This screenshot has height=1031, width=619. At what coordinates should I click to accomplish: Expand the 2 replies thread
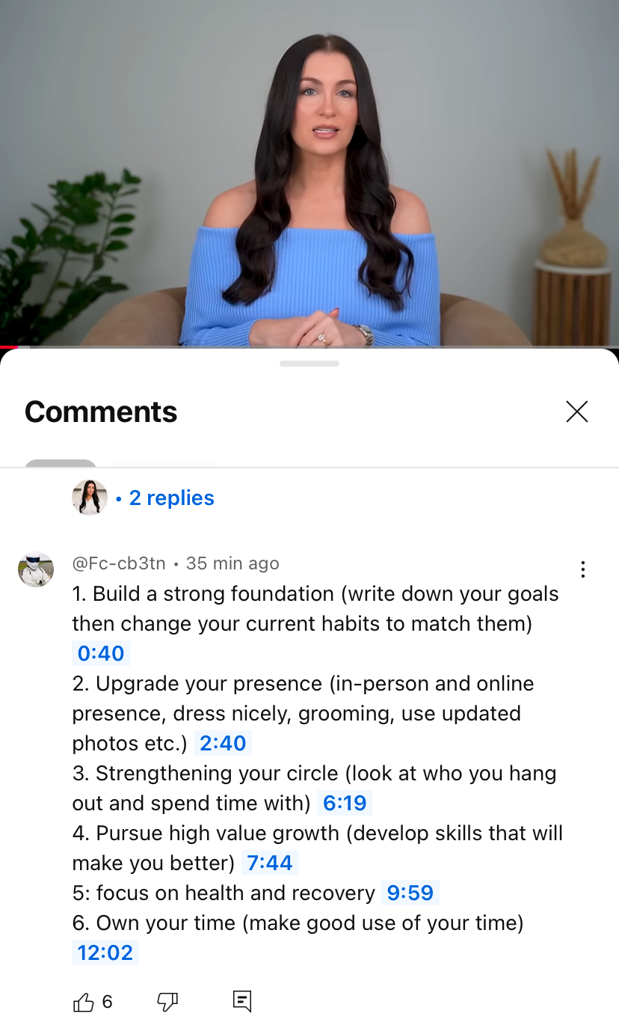click(171, 498)
